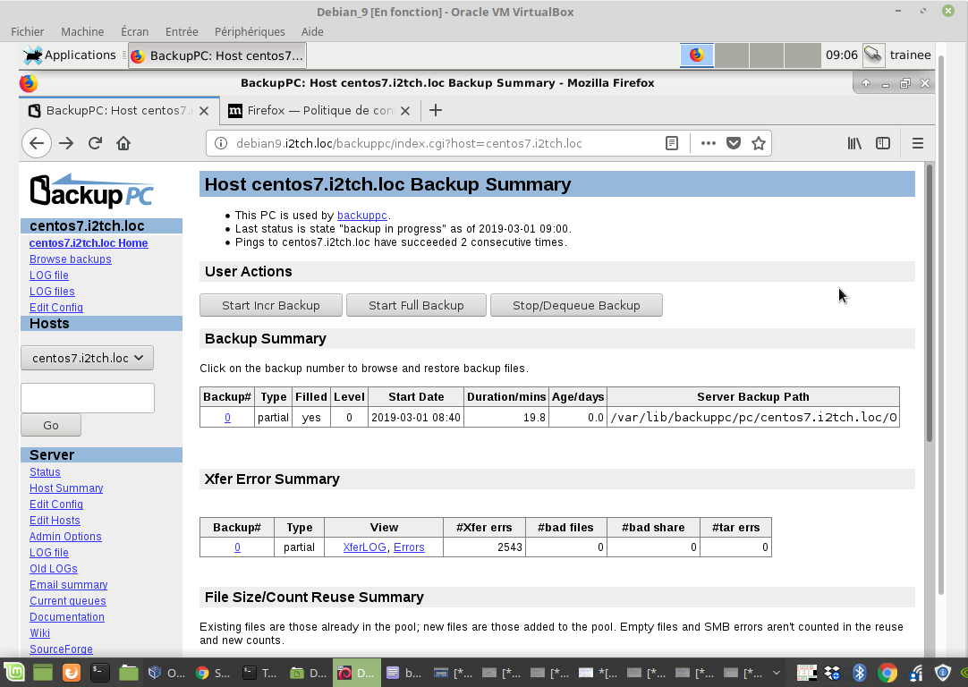968x687 pixels.
Task: Switch to Firefox Politique de confidentialité tab
Action: coord(319,111)
